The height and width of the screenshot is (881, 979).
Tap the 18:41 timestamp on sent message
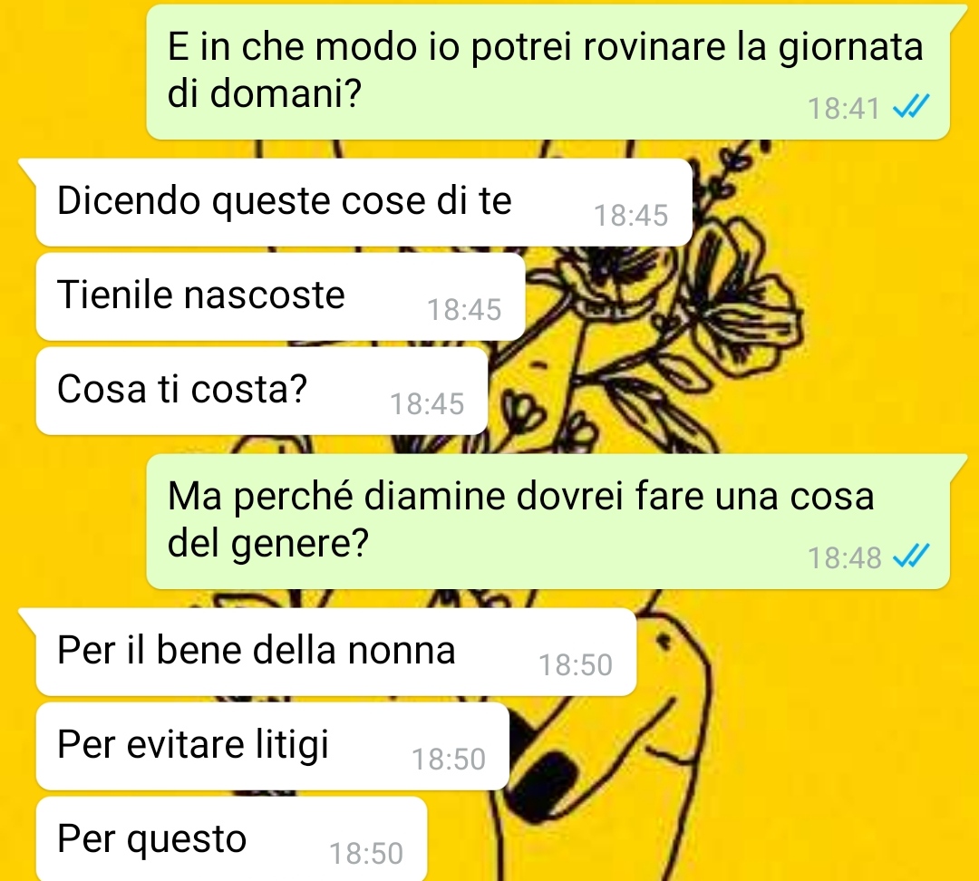point(844,109)
